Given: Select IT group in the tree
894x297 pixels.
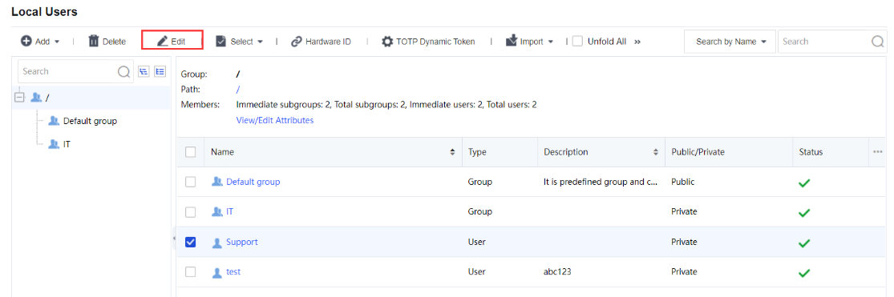Looking at the screenshot, I should coord(67,144).
